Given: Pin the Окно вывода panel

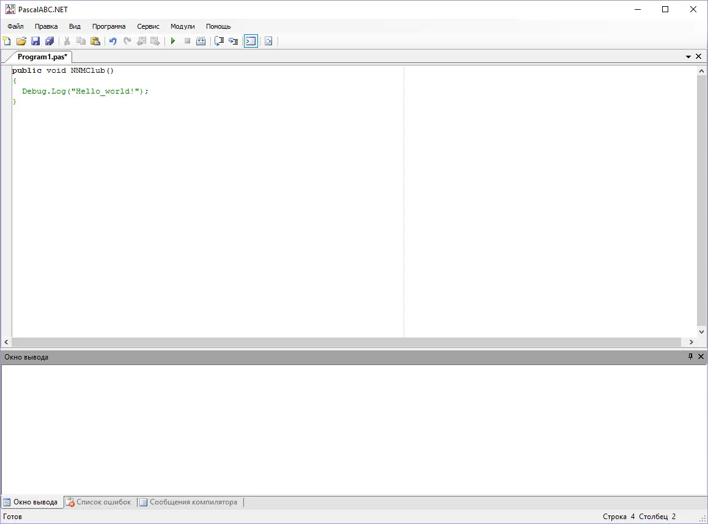Looking at the screenshot, I should pyautogui.click(x=690, y=356).
